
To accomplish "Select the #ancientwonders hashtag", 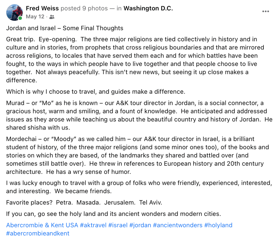I will (178, 225).
